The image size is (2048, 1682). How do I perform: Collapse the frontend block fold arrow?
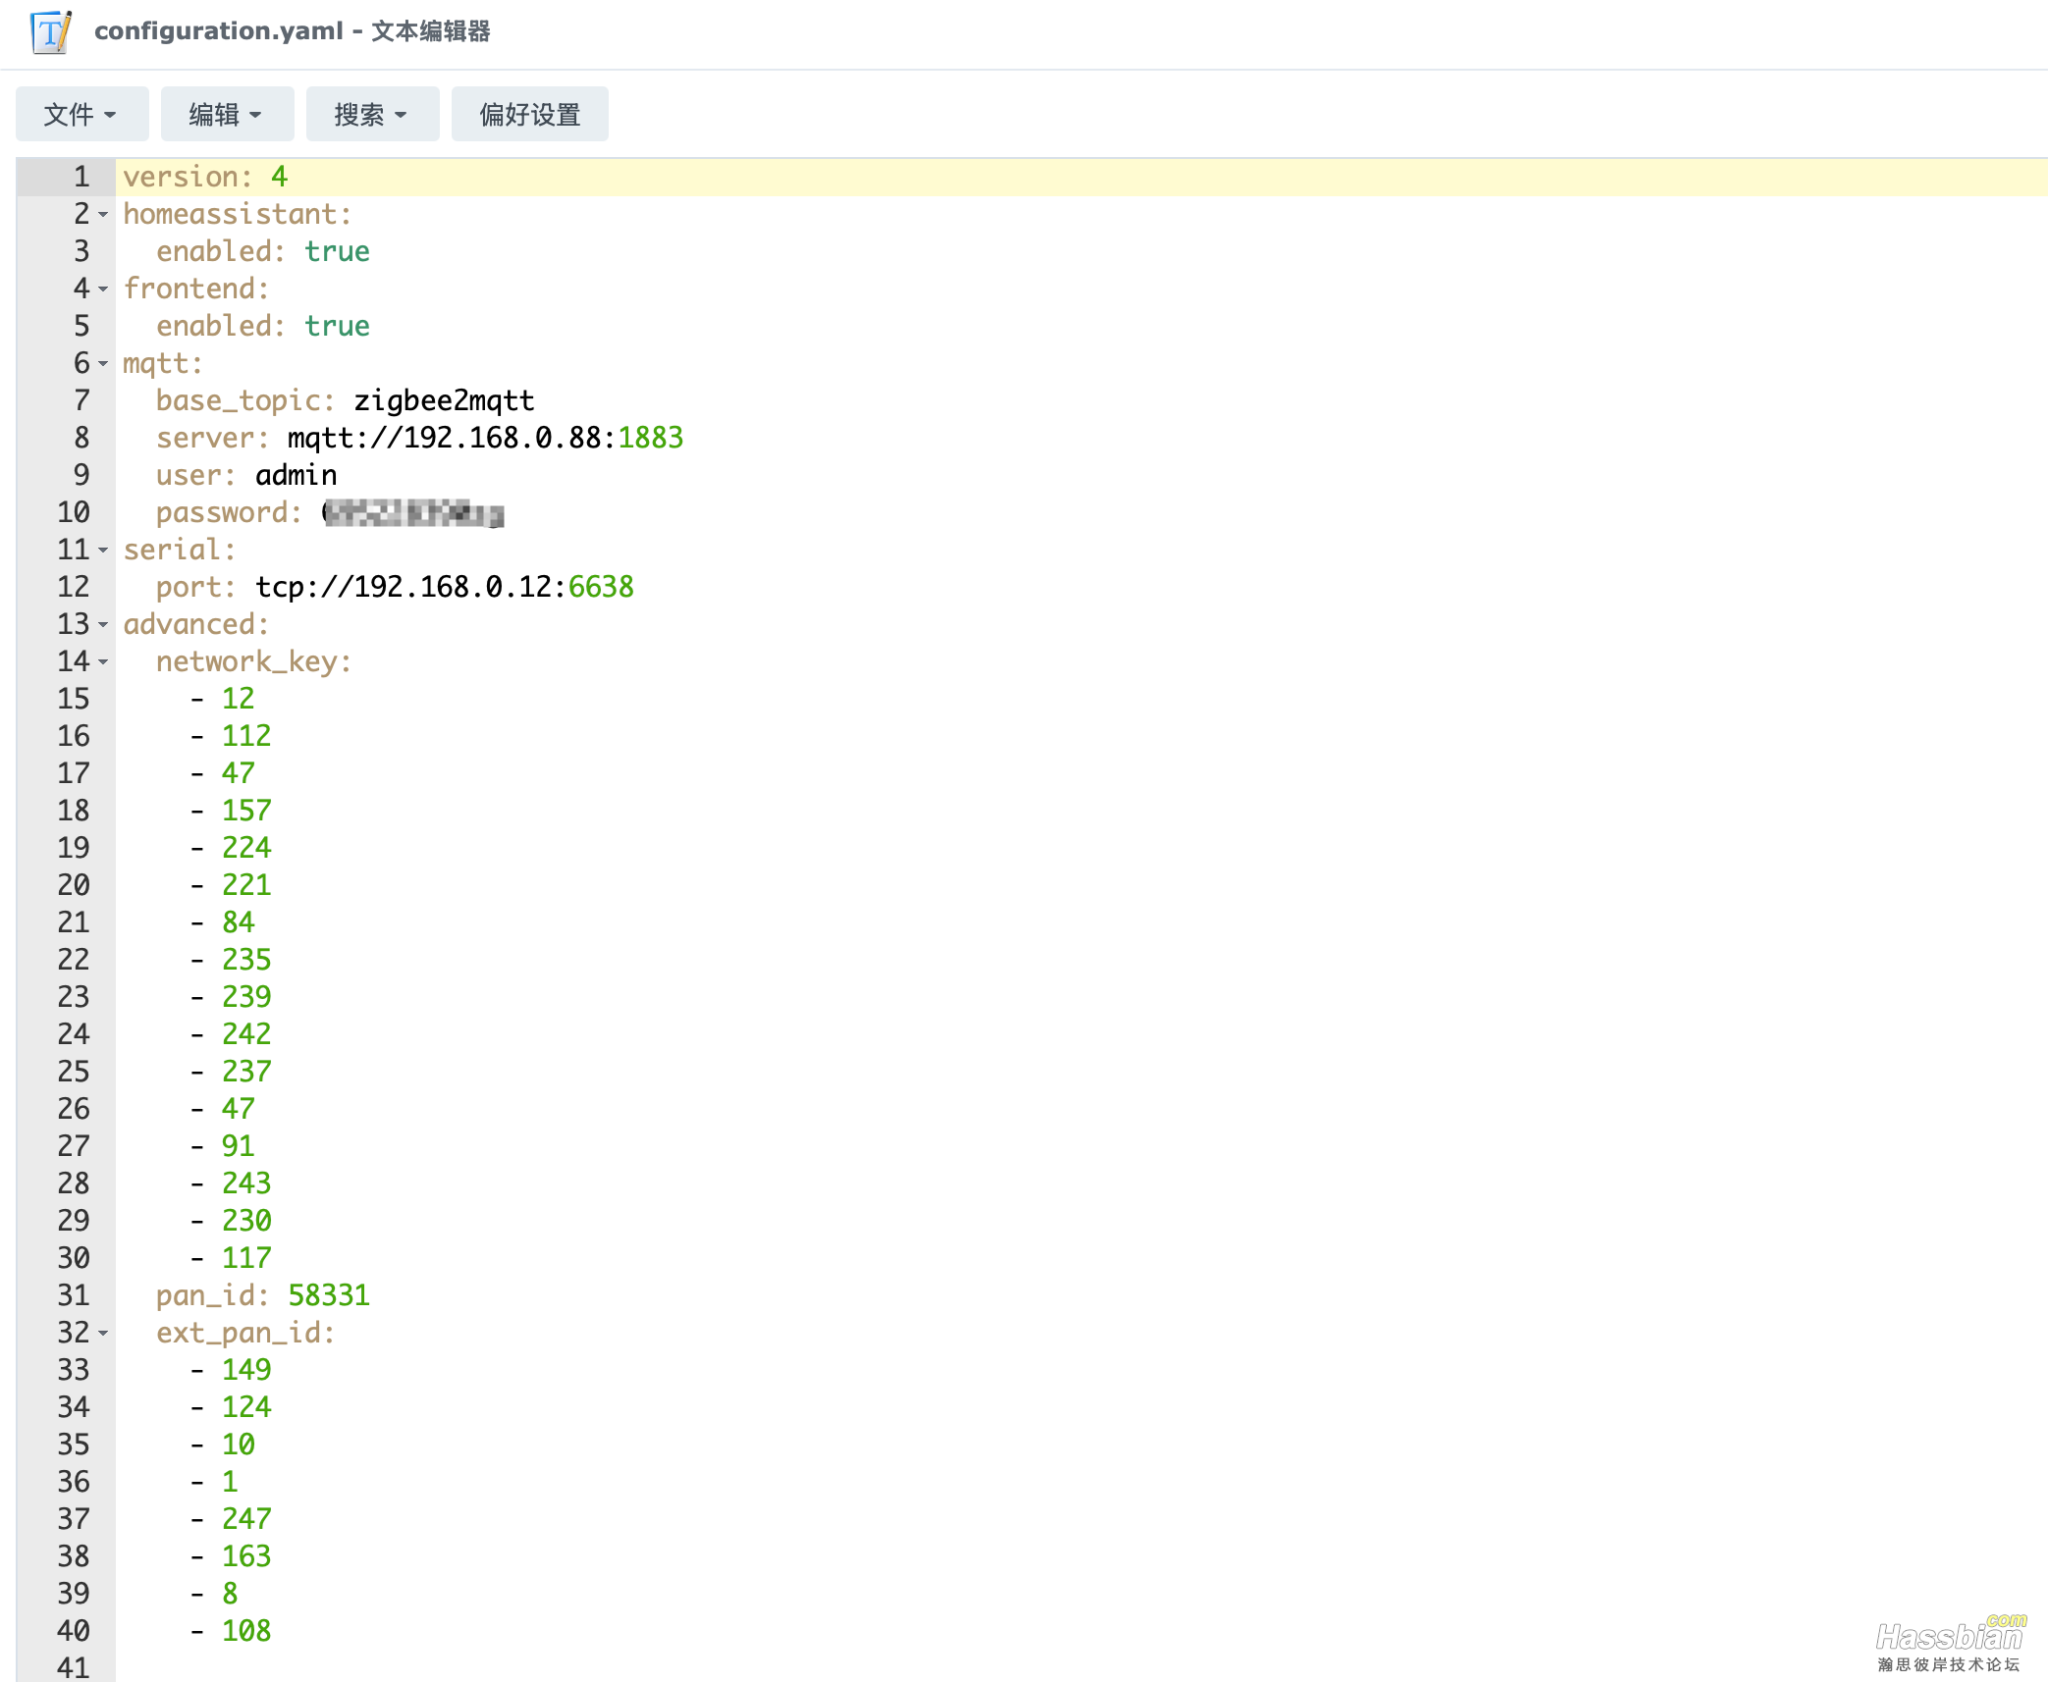103,289
